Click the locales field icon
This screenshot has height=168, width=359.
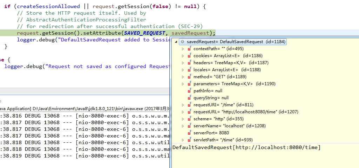click(x=189, y=70)
